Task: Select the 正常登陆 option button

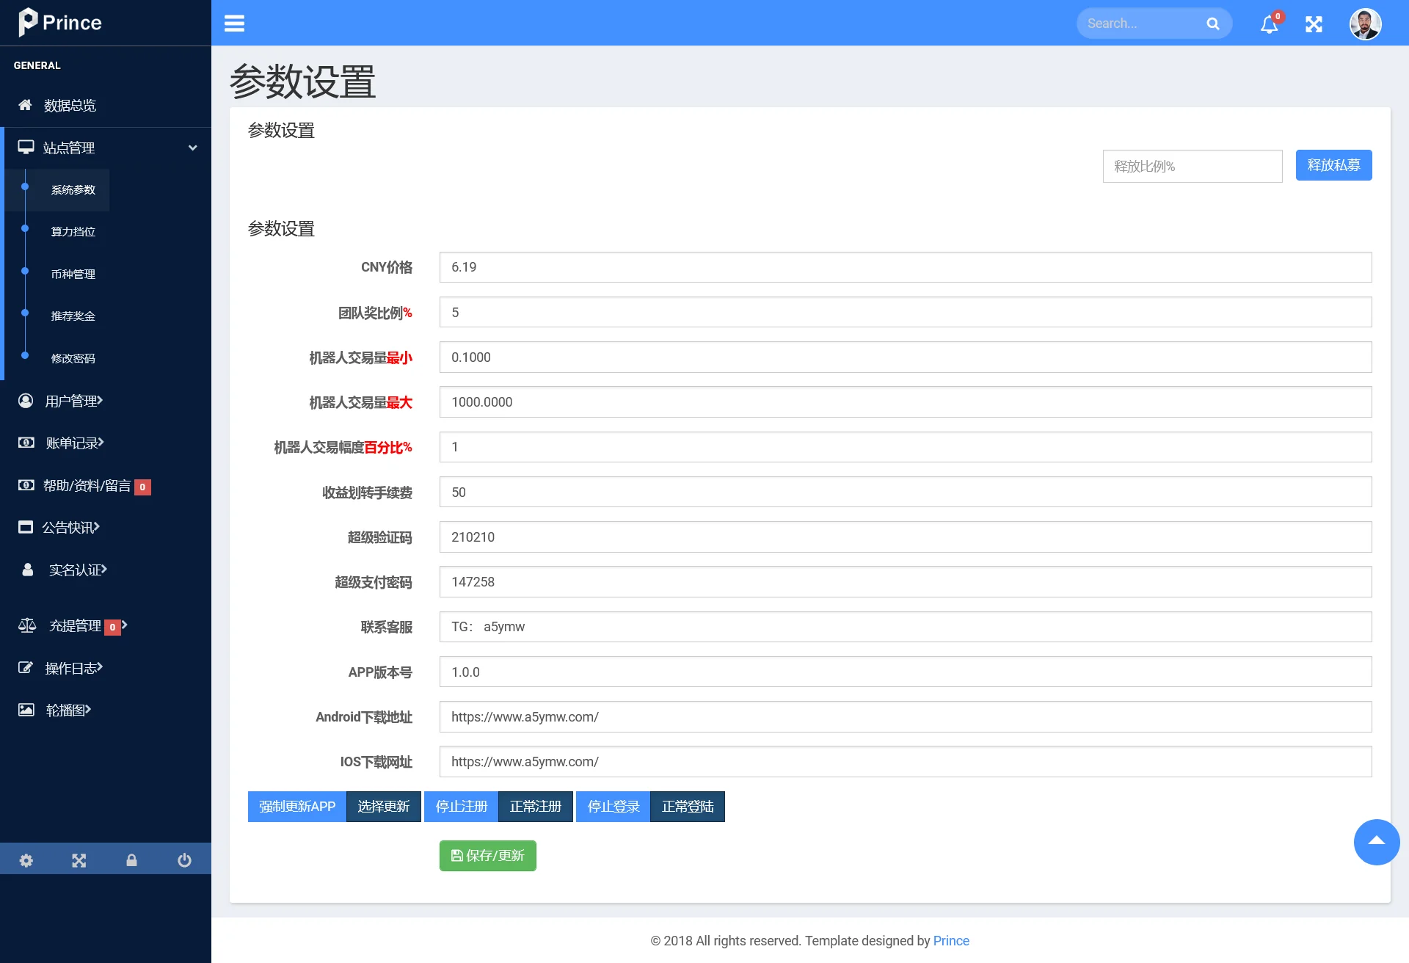Action: 687,807
